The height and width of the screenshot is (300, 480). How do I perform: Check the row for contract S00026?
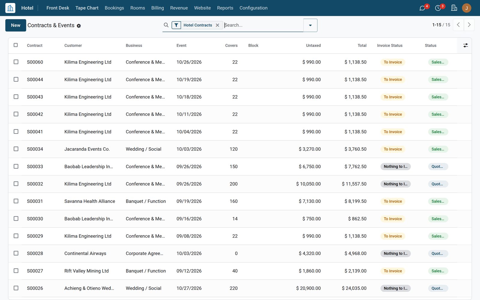[16, 288]
